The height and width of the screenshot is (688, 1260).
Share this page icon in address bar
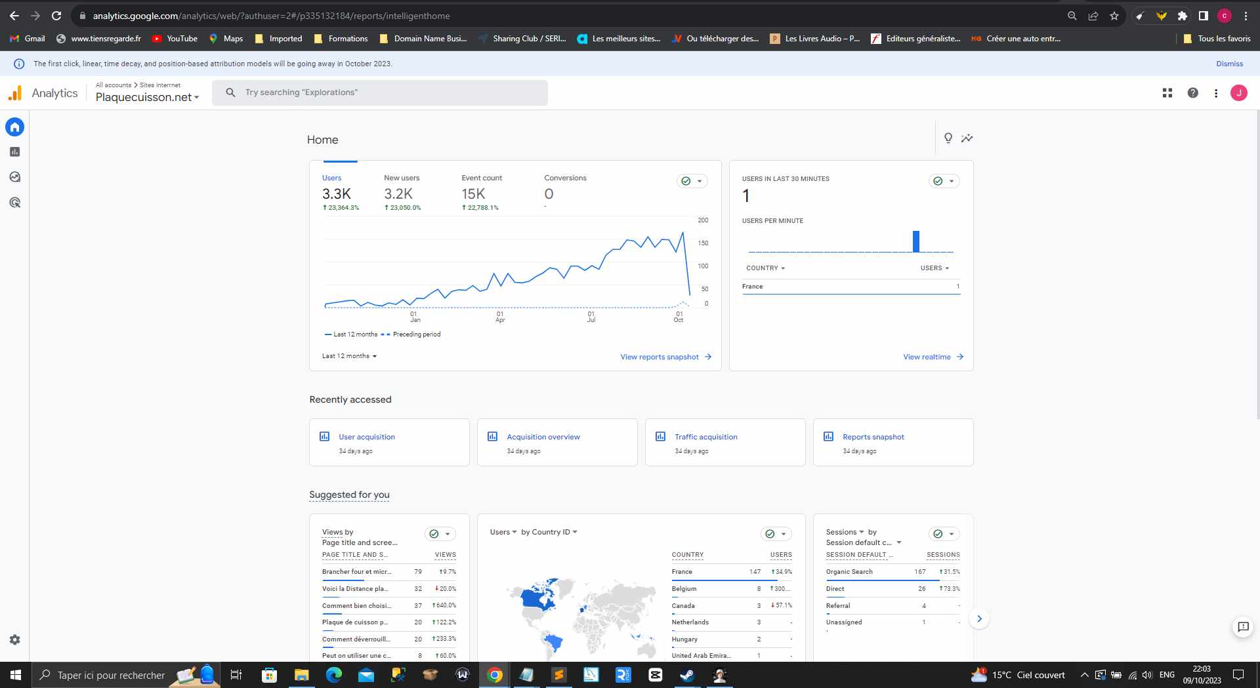tap(1093, 16)
